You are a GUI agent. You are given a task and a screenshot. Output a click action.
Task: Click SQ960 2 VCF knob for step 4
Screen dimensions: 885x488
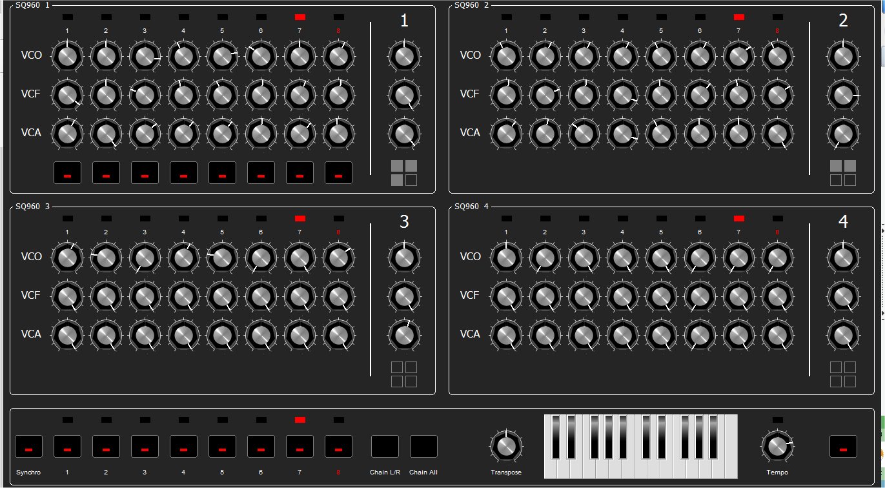622,95
